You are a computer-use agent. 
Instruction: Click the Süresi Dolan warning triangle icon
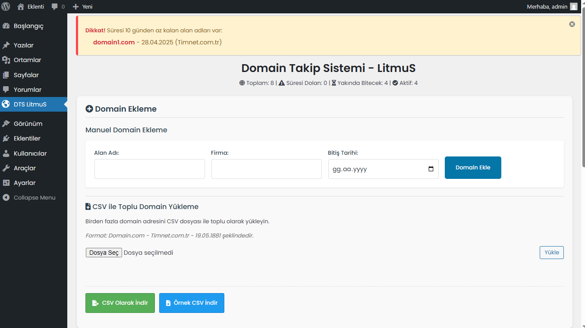282,83
